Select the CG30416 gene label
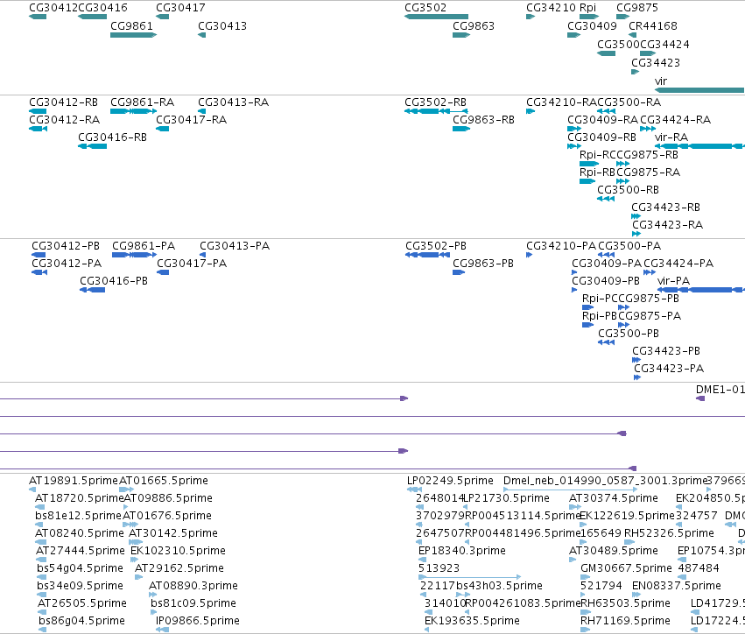Screen dimensions: 745x634 [102, 8]
